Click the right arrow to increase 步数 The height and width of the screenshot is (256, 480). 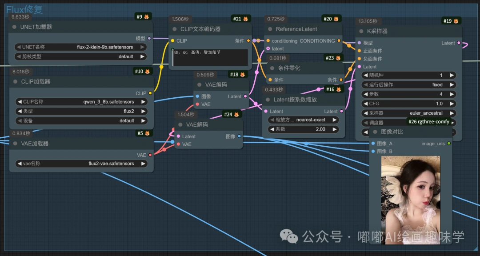point(452,94)
